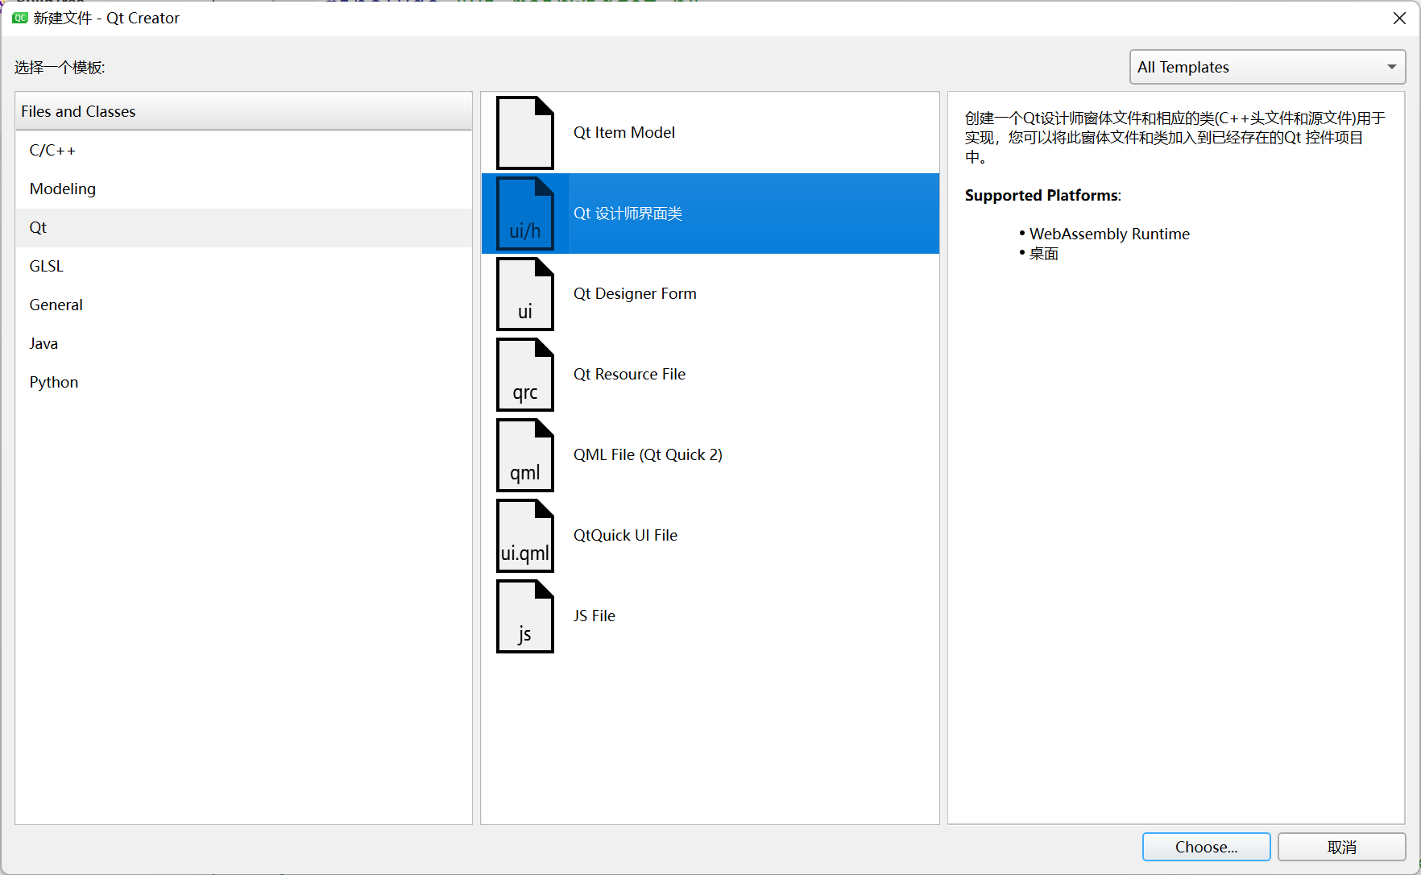Click the 取消 cancel button

[x=1341, y=847]
